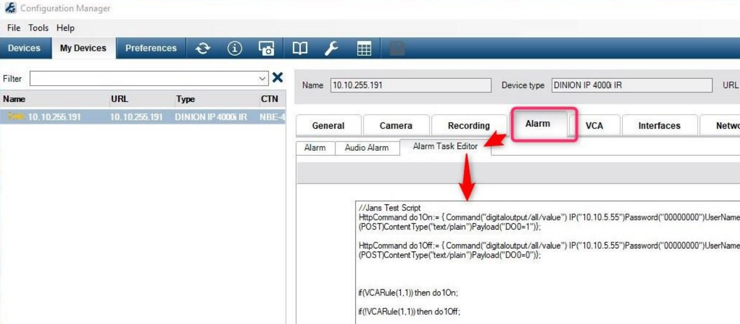Open the table view grid icon
This screenshot has width=740, height=324.
[364, 48]
